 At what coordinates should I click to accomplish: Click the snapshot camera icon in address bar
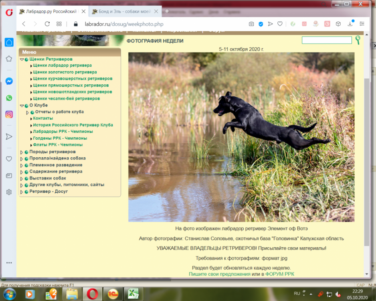coord(251,24)
